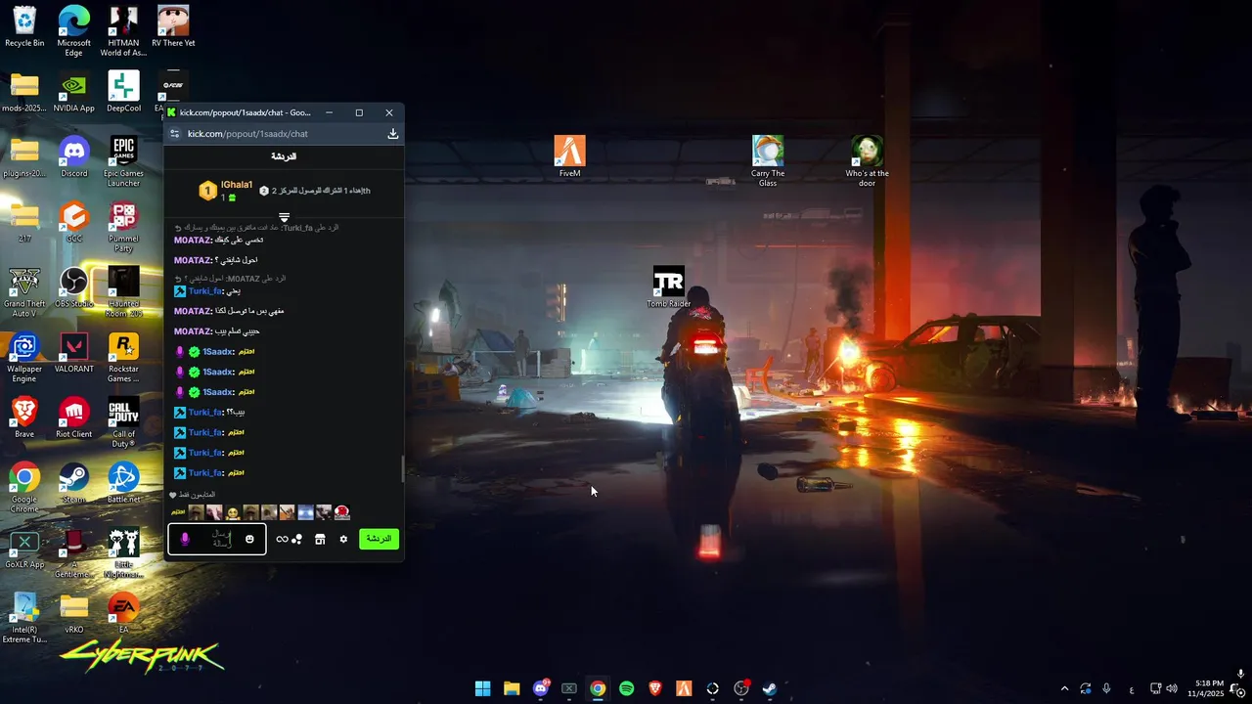Select the DeepCool desktop icon

123,92
